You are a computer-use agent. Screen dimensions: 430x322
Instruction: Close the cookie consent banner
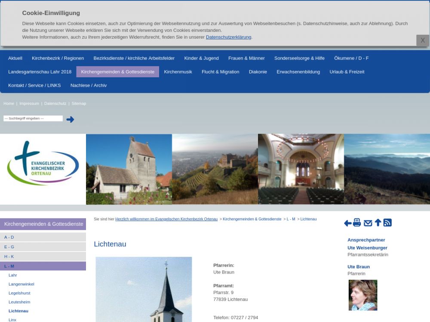(422, 40)
